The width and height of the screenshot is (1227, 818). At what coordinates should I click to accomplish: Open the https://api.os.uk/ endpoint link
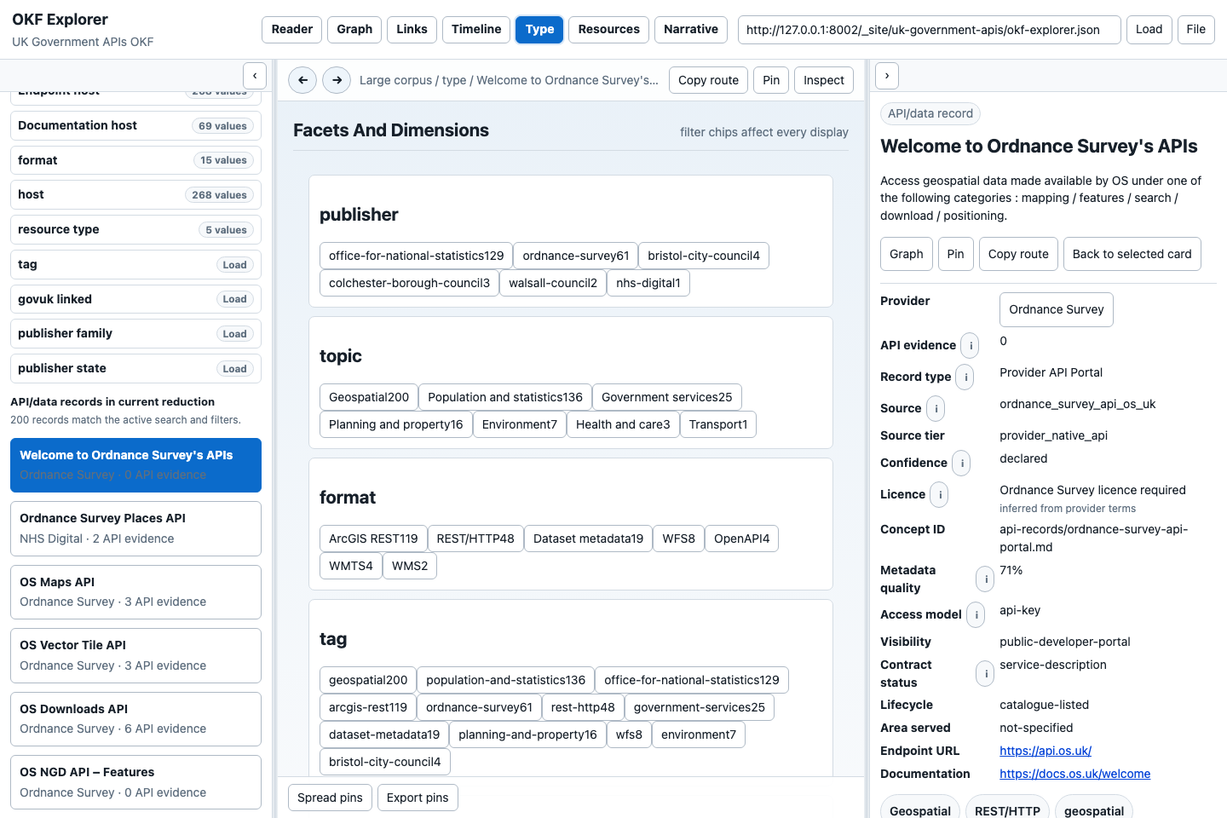(x=1046, y=751)
